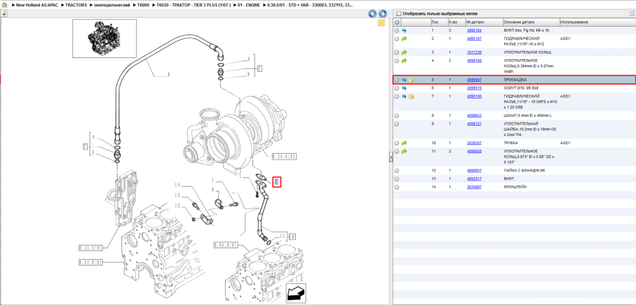
Task: Open the yellow note icon on diagram
Action: click(x=381, y=22)
